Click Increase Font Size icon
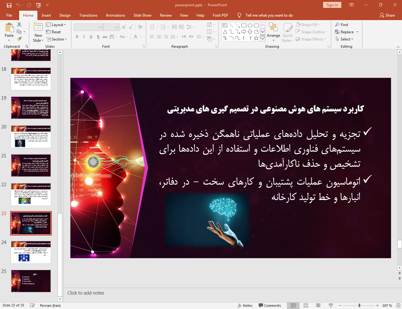 click(x=124, y=27)
